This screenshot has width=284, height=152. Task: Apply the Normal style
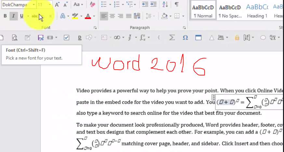[x=203, y=10]
